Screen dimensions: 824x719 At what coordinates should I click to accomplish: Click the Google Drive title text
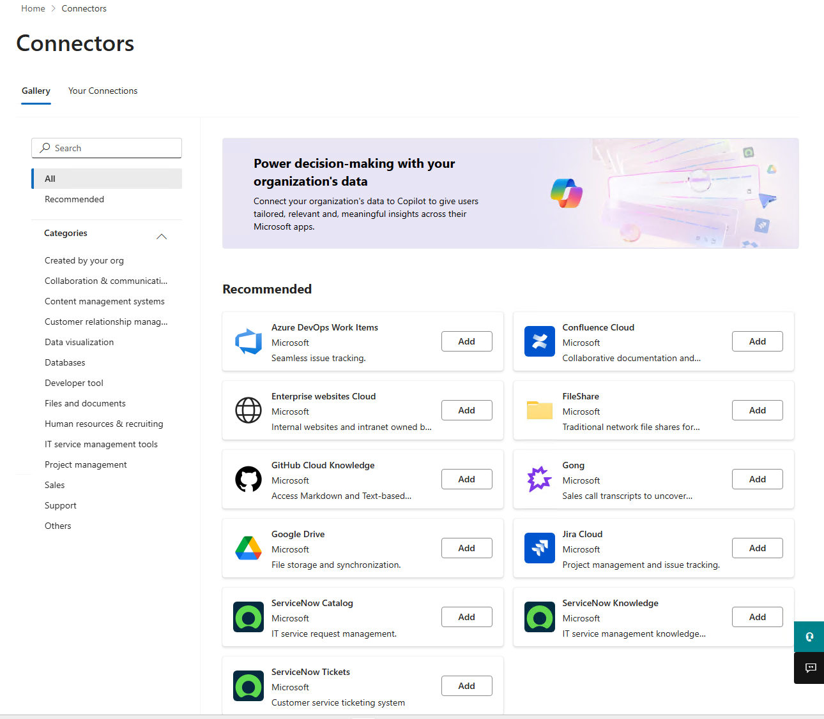(x=298, y=534)
